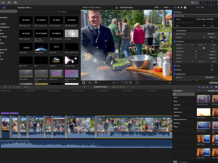
Task: Toggle the Distort checkbox
Action: click(x=175, y=70)
